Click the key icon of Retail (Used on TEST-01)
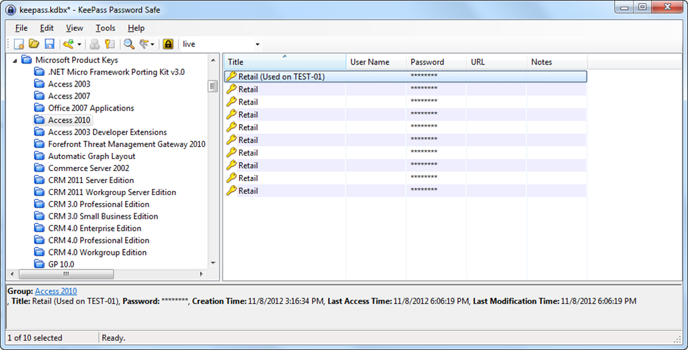 (231, 76)
